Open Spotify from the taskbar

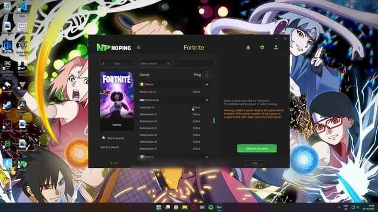click(211, 207)
